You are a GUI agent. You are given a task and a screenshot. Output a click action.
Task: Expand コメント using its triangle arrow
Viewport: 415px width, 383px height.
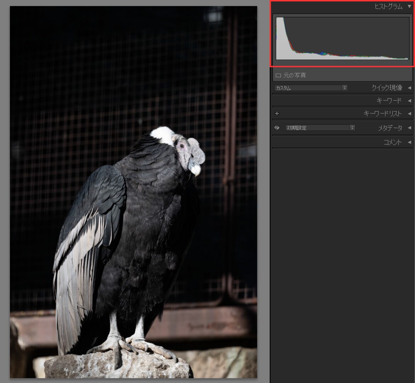[409, 142]
